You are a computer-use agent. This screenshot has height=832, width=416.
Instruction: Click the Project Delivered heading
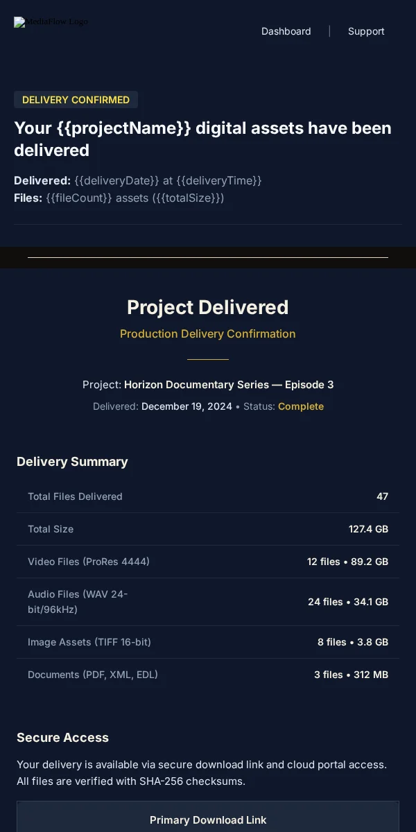[208, 307]
